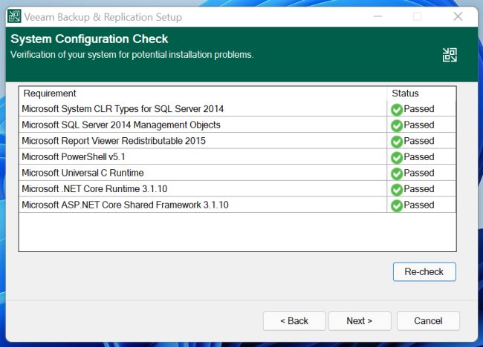483x347 pixels.
Task: Click the Veeam logo in title bar
Action: 14,16
